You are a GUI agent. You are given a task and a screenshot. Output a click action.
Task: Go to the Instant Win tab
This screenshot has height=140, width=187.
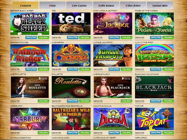pos(160,5)
